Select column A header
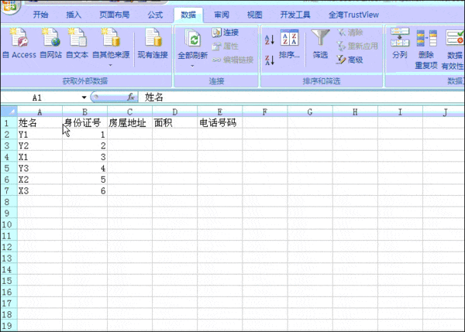 40,112
